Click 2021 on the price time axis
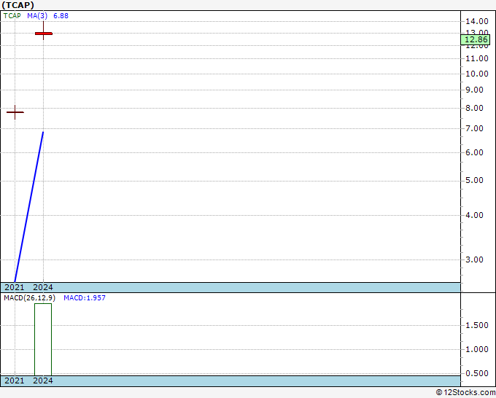Viewport: 496px width, 398px height. click(x=15, y=287)
